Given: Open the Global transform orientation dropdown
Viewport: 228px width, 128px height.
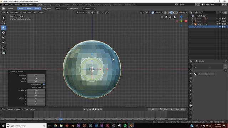Looking at the screenshot, I should click(82, 13).
